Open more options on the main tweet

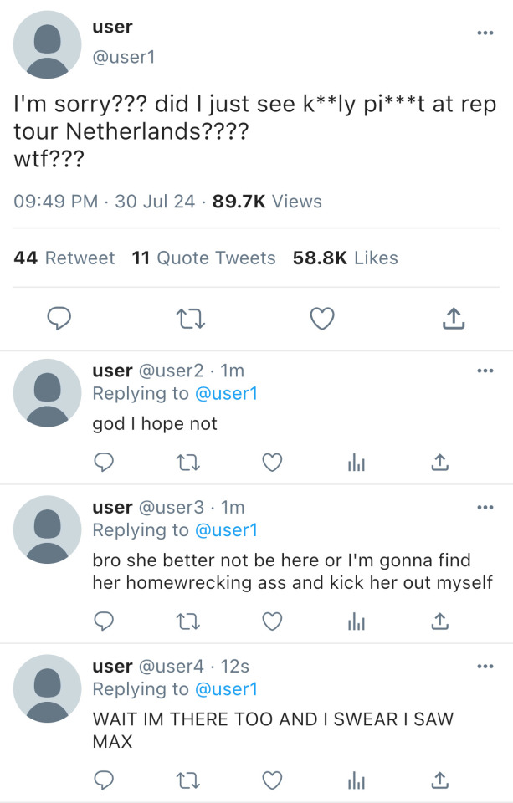[x=485, y=33]
